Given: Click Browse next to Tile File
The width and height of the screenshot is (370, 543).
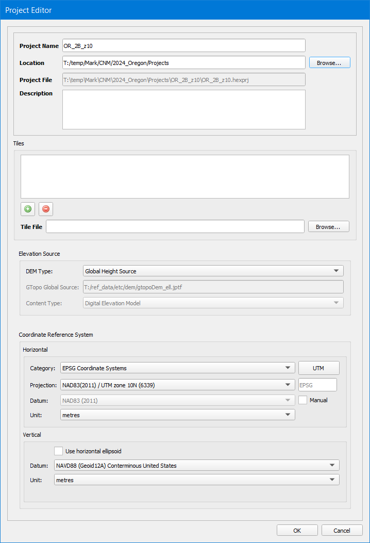Looking at the screenshot, I should 328,226.
